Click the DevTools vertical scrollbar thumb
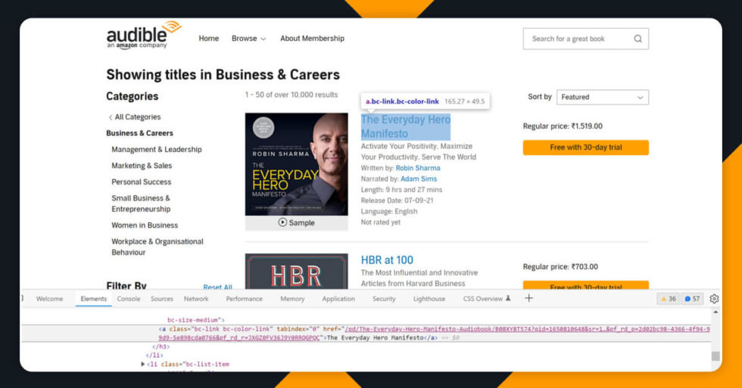This screenshot has height=388, width=742. 715,356
